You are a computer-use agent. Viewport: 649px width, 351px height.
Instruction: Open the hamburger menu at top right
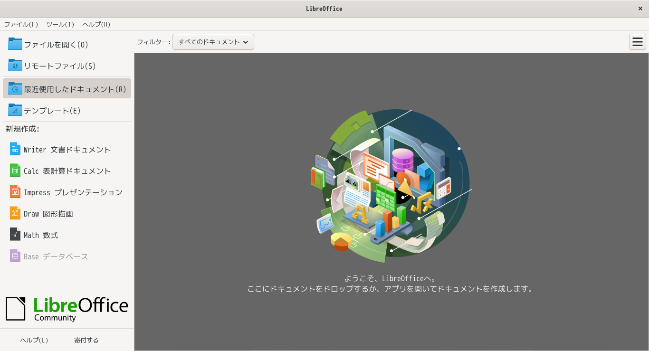click(x=637, y=42)
